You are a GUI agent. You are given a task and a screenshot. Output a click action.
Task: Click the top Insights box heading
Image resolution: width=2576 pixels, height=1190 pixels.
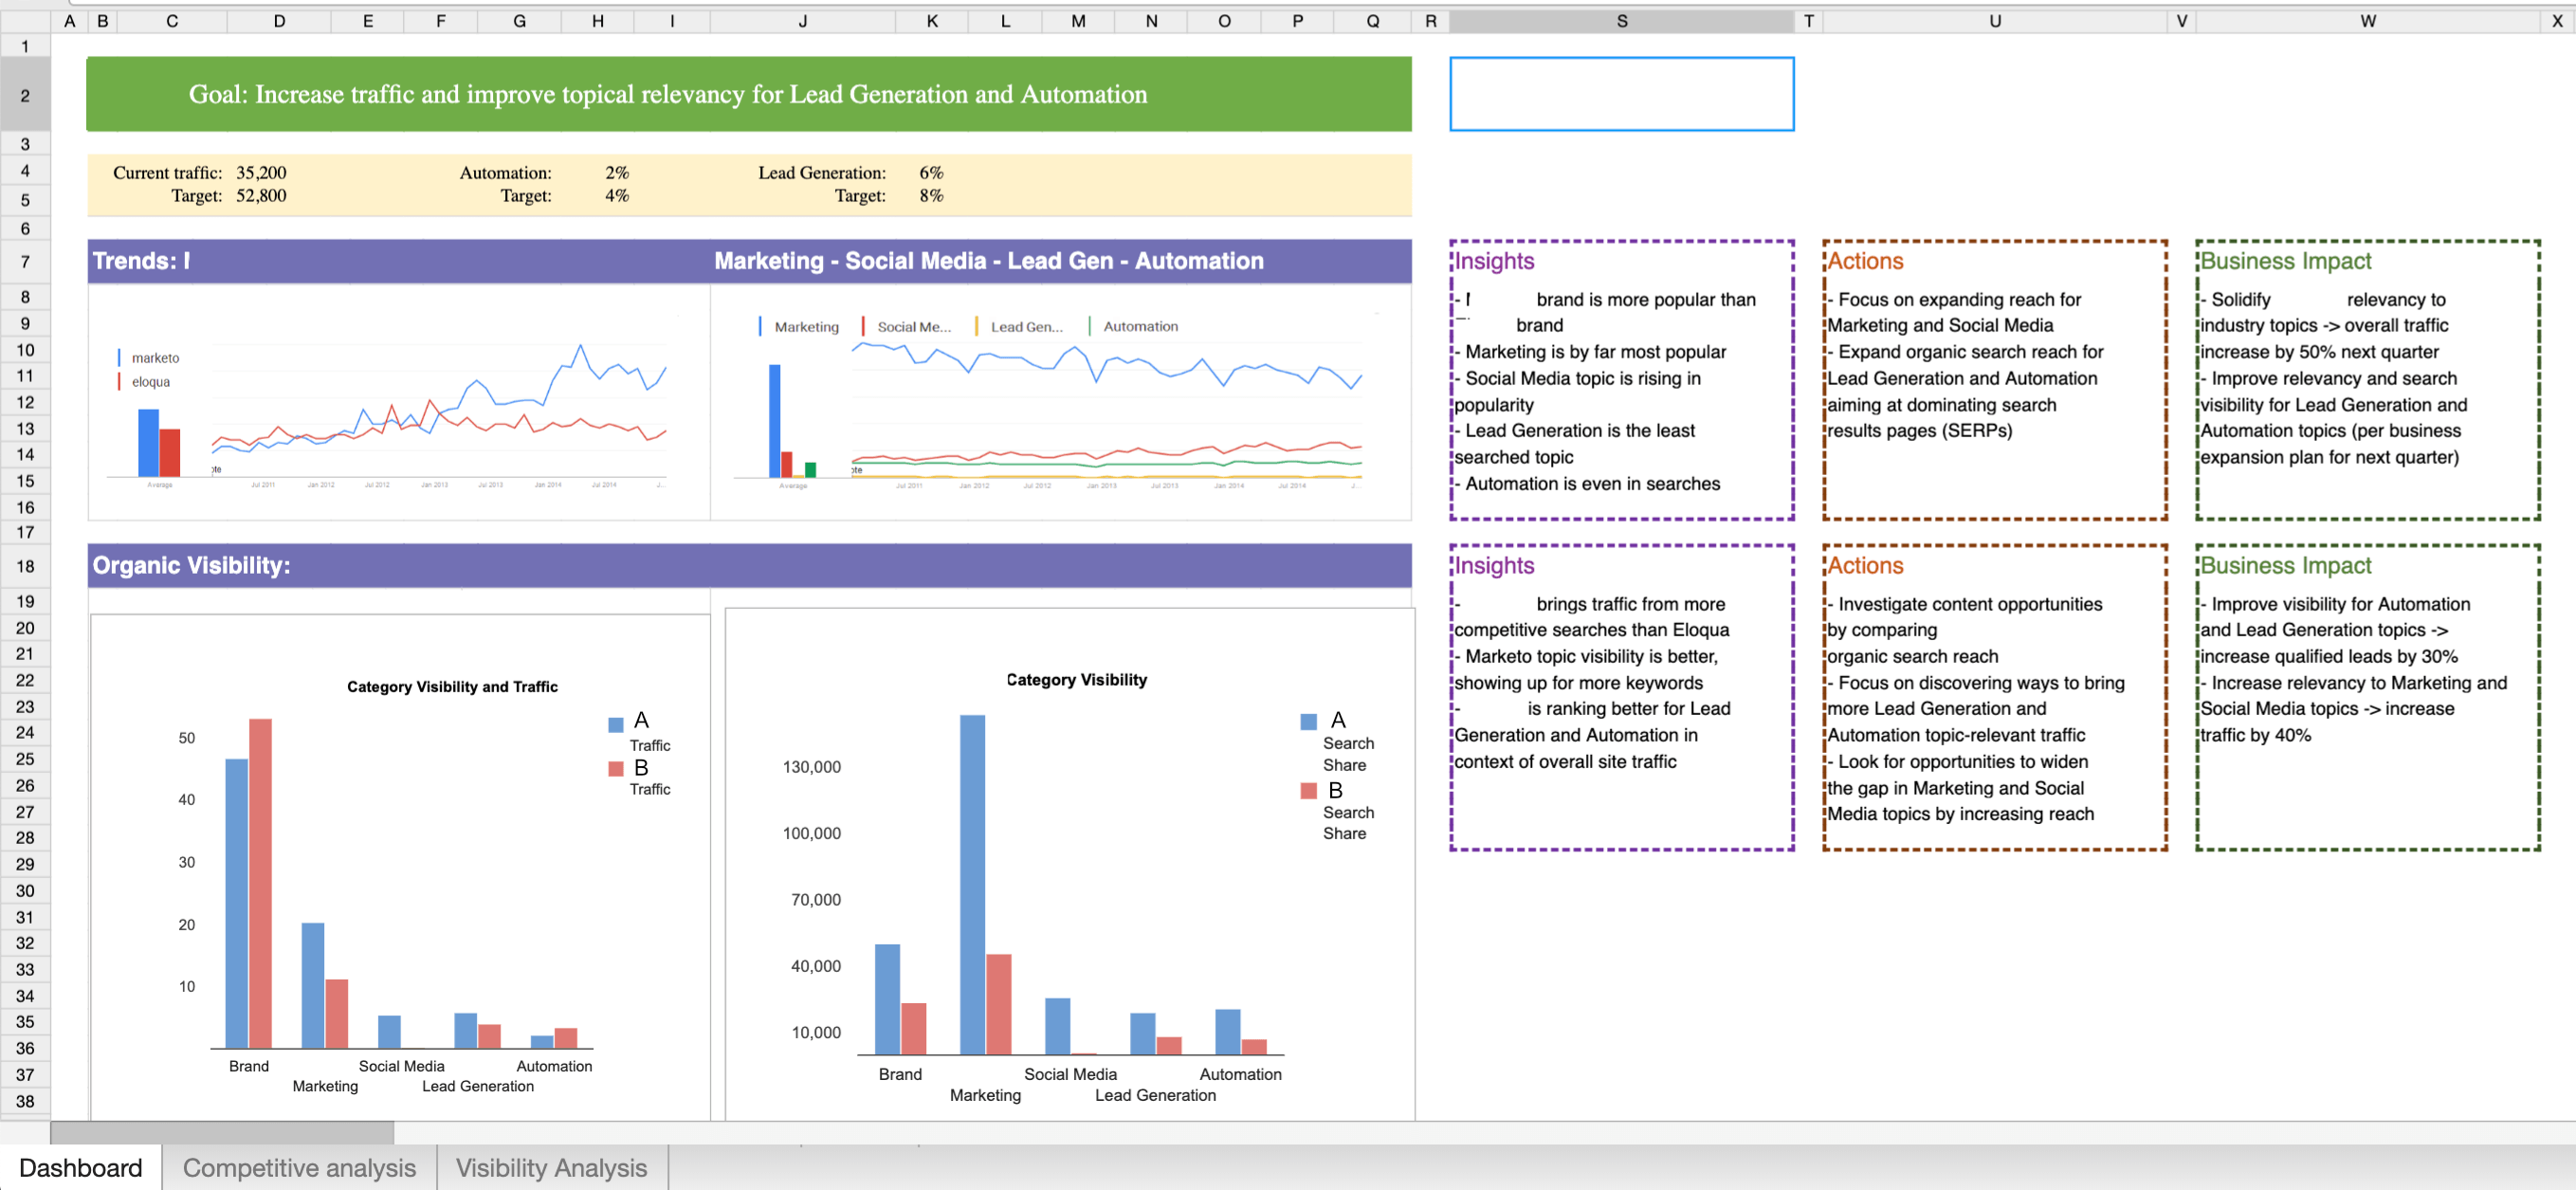tap(1494, 262)
